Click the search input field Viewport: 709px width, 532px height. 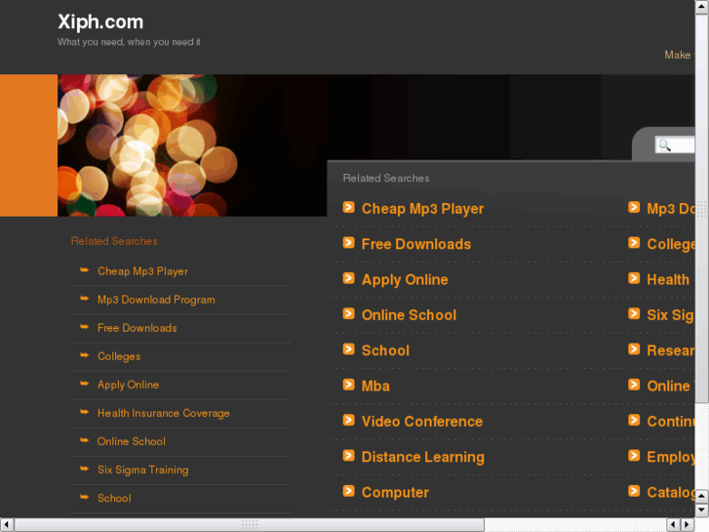675,145
